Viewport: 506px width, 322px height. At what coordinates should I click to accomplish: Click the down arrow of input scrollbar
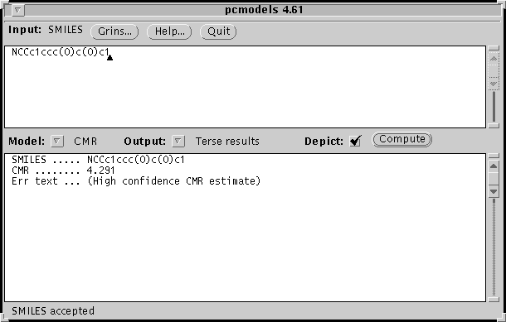494,84
